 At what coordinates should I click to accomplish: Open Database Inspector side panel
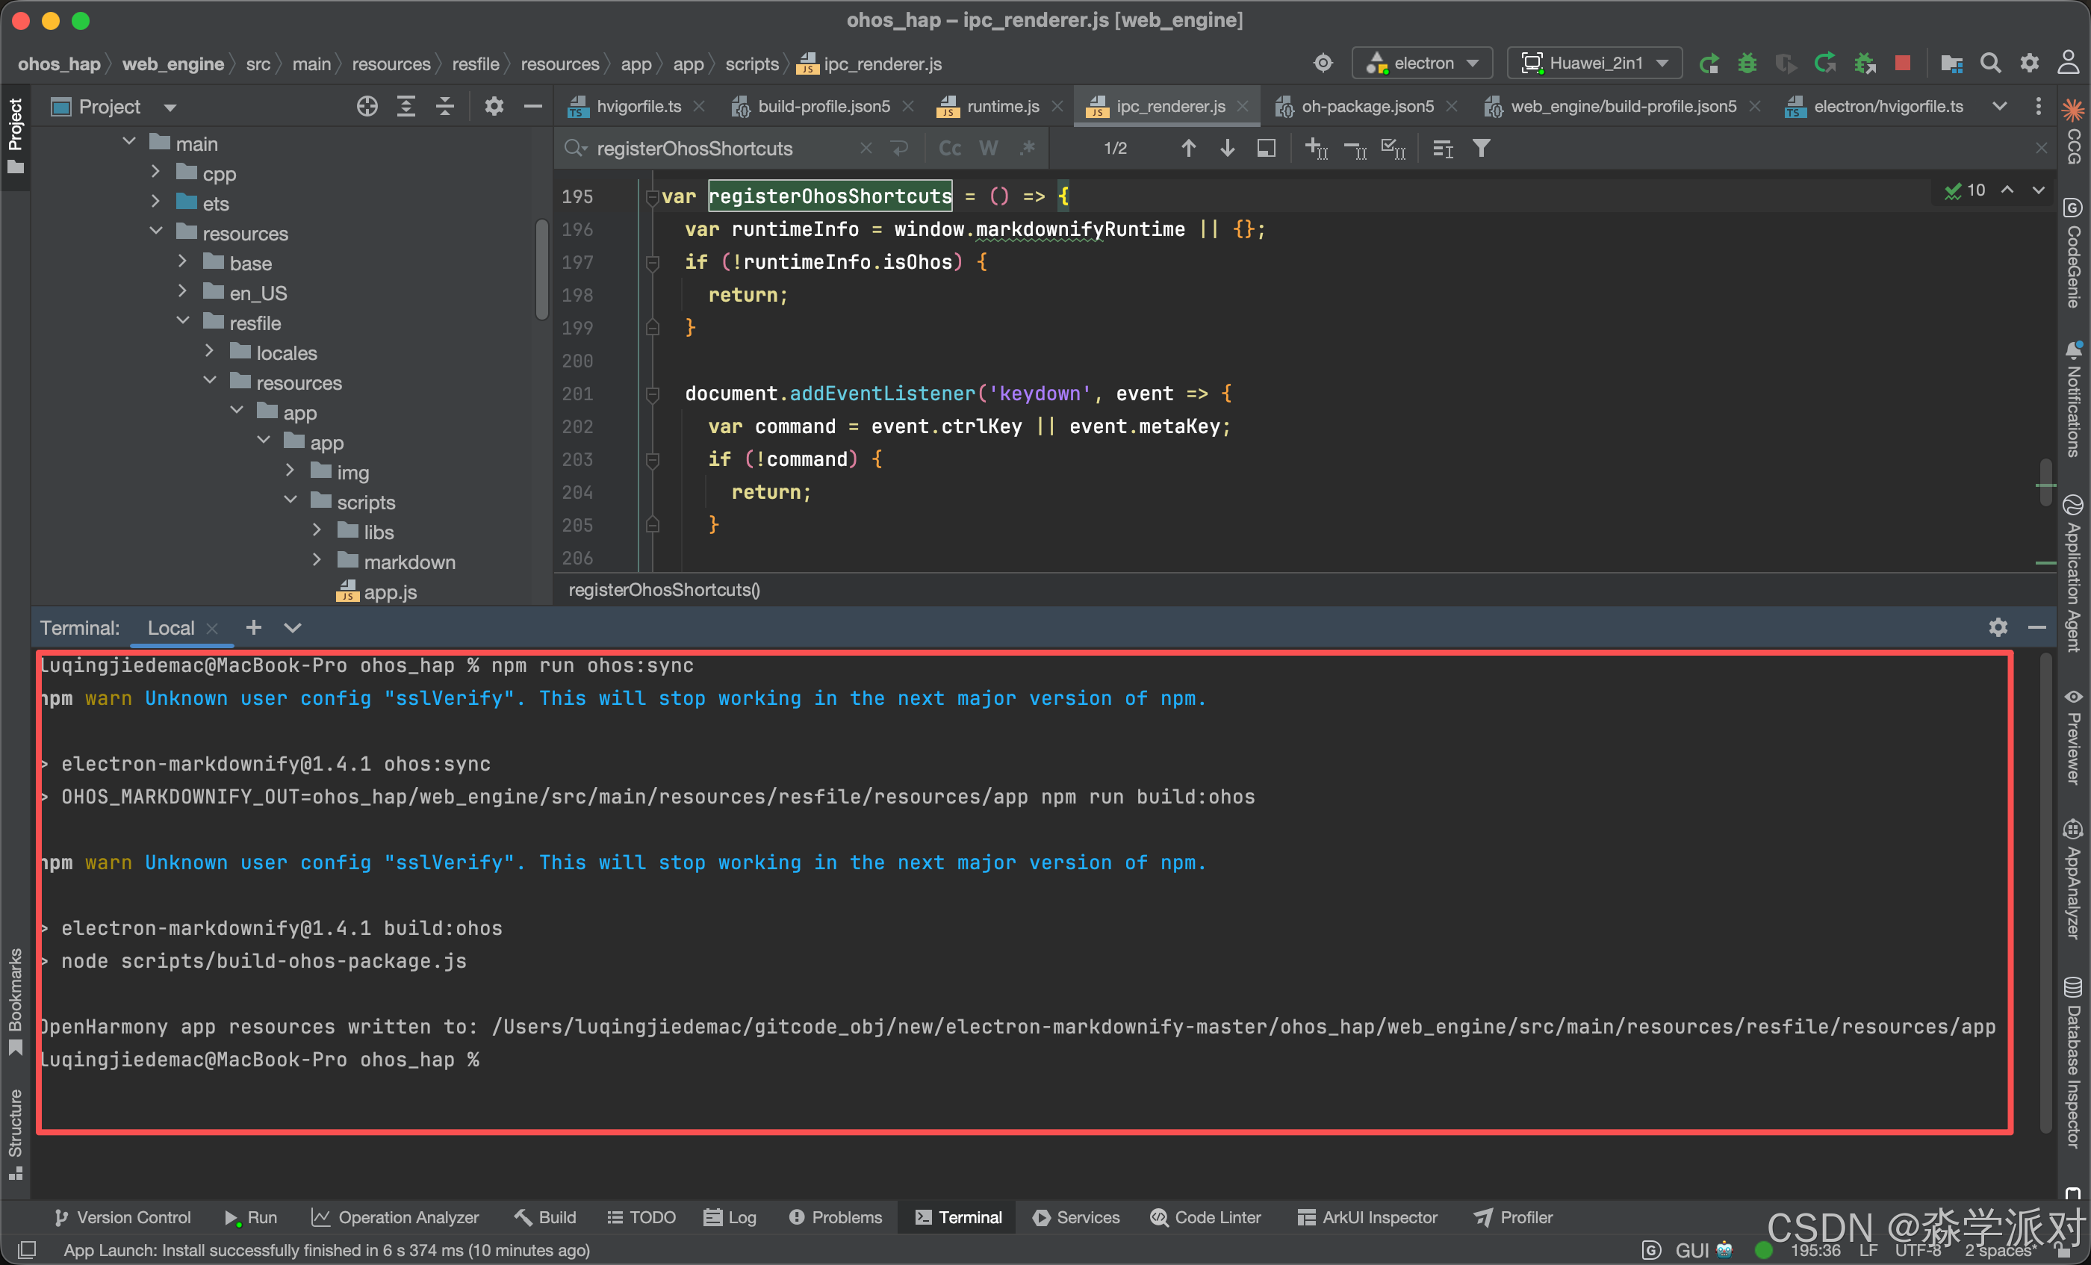point(2073,1063)
